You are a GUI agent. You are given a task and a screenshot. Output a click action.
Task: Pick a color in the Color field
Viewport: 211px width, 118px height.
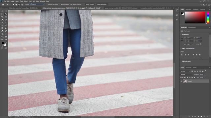[195, 17]
